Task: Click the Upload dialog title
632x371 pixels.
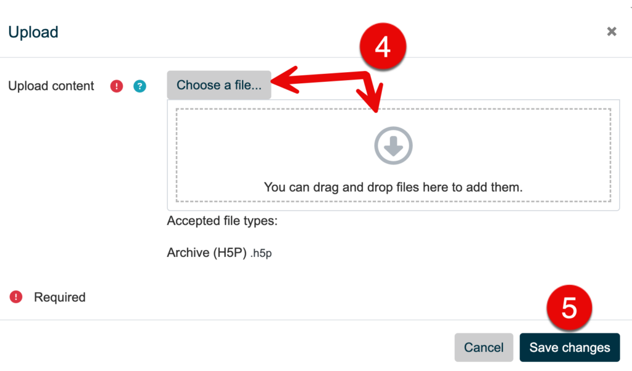Action: [33, 32]
